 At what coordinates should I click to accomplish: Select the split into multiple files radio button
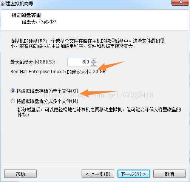point(13,101)
